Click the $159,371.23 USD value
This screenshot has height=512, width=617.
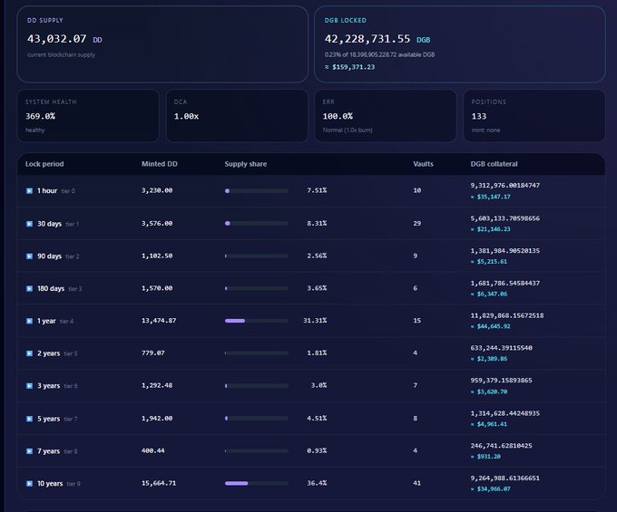(353, 67)
